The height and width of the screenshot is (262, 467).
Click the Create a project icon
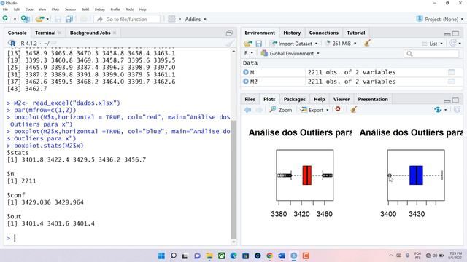(x=25, y=19)
